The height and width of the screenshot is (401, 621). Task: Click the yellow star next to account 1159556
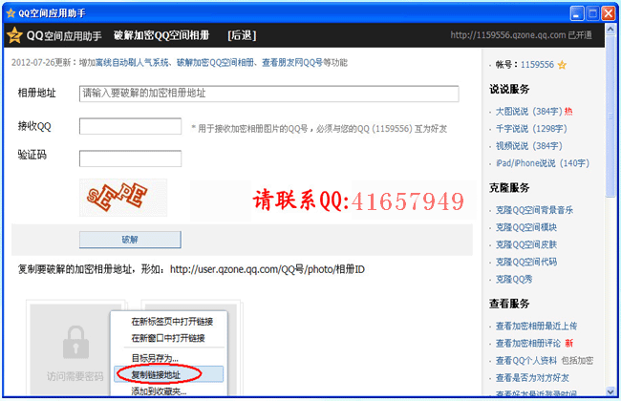[563, 65]
